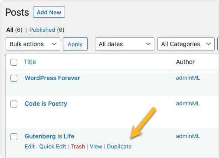
Task: Check the Gutenberg is Life checkbox
Action: click(x=14, y=137)
